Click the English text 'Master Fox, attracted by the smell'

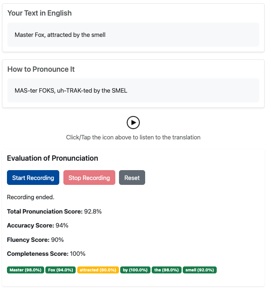coord(60,35)
